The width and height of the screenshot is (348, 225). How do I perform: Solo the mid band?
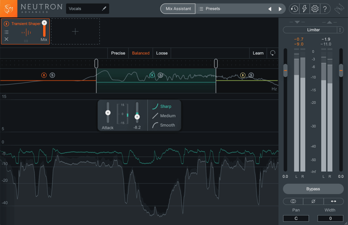[x=161, y=75]
